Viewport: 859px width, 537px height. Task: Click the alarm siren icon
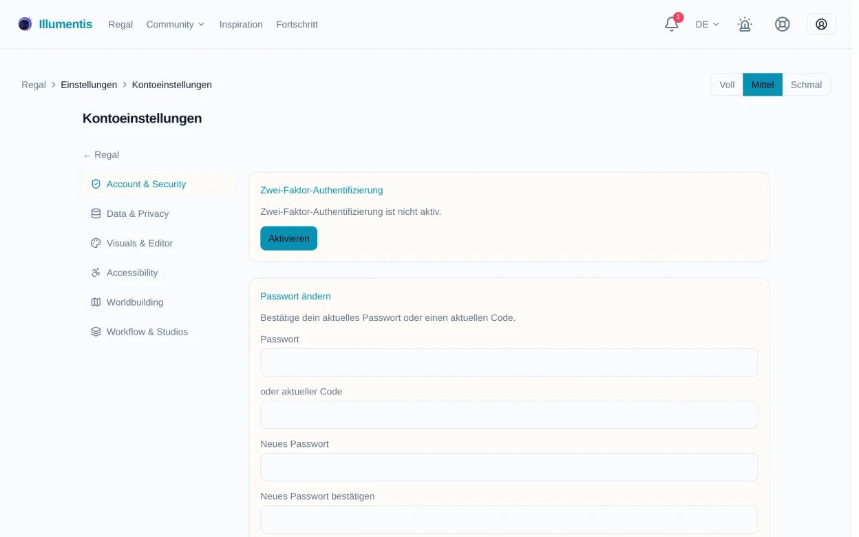click(x=744, y=24)
